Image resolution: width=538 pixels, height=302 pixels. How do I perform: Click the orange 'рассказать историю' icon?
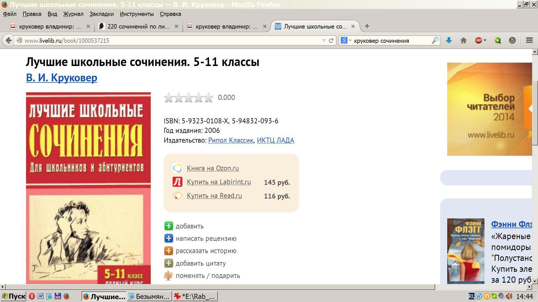click(168, 251)
